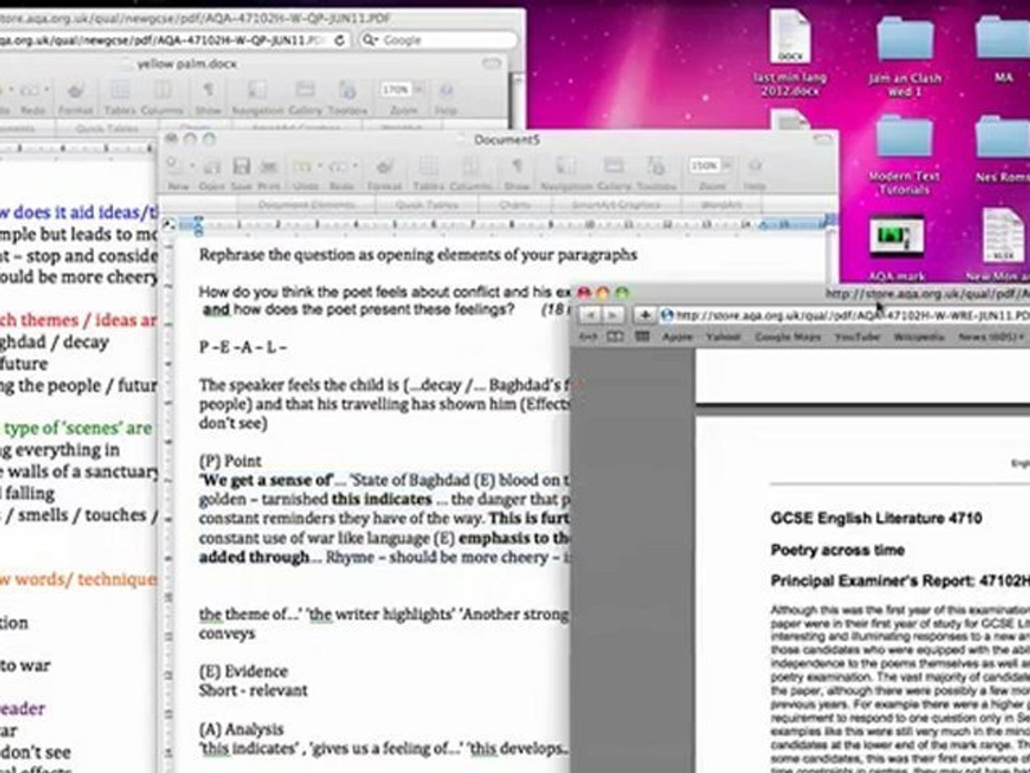Open the New icon's dropdown arrow in Document5
This screenshot has width=1030, height=773.
[190, 167]
